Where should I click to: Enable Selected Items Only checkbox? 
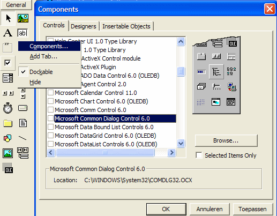[199, 155]
